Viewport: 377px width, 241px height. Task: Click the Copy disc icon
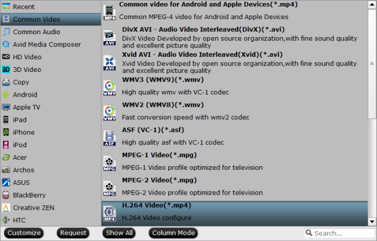[x=6, y=82]
